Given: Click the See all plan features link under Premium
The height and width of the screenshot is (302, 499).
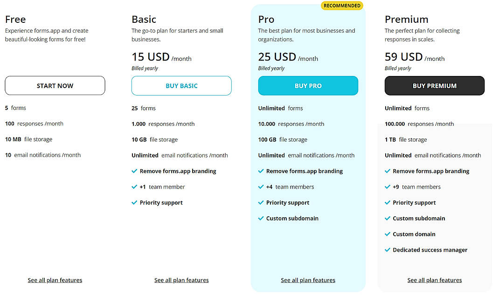Looking at the screenshot, I should pyautogui.click(x=434, y=280).
